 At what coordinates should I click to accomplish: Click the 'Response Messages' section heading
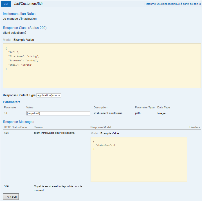pyautogui.click(x=19, y=122)
